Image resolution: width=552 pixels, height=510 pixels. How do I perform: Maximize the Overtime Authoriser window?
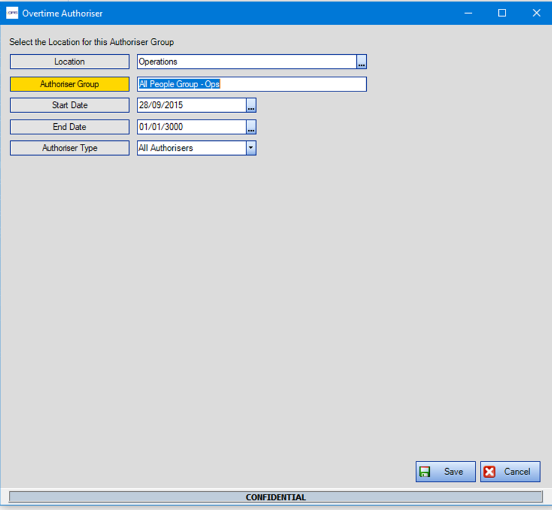pos(502,13)
